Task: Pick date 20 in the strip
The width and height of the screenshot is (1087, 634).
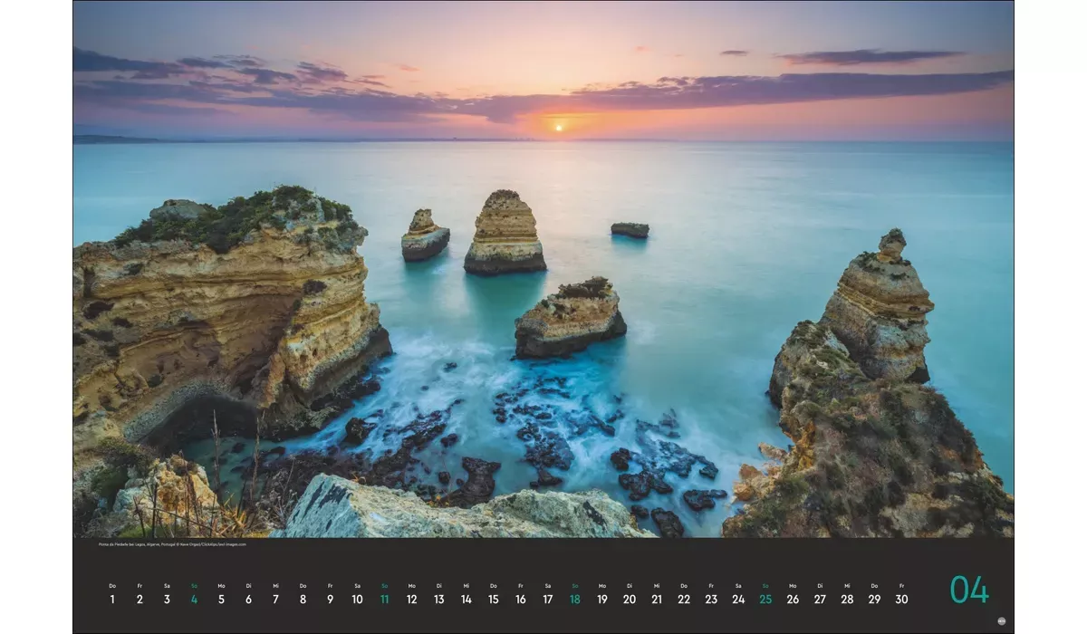Action: tap(630, 599)
